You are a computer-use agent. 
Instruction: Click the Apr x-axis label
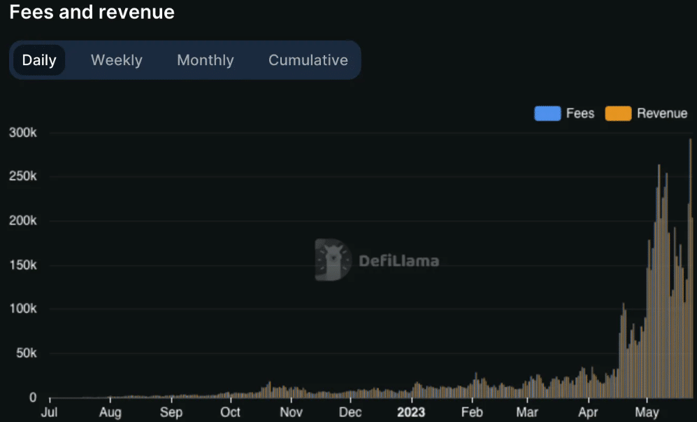[x=588, y=412]
